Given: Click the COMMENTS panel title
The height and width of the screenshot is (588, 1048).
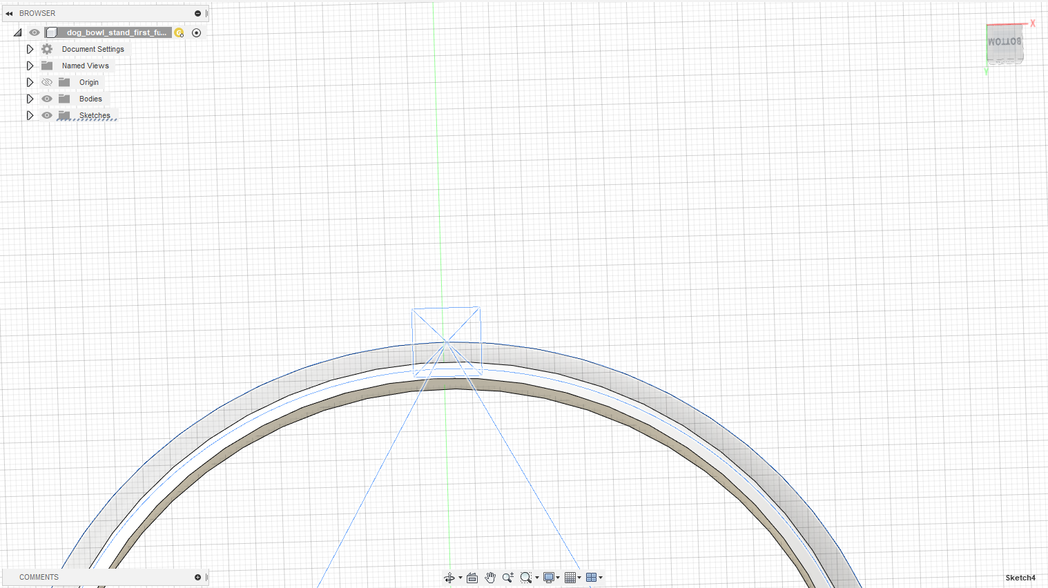Looking at the screenshot, I should click(x=39, y=577).
